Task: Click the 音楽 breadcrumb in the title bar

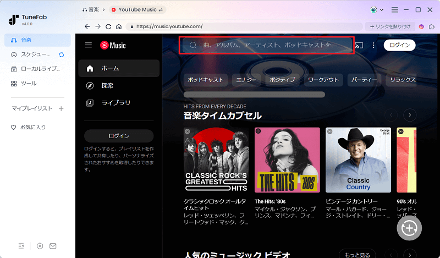Action: pyautogui.click(x=91, y=9)
